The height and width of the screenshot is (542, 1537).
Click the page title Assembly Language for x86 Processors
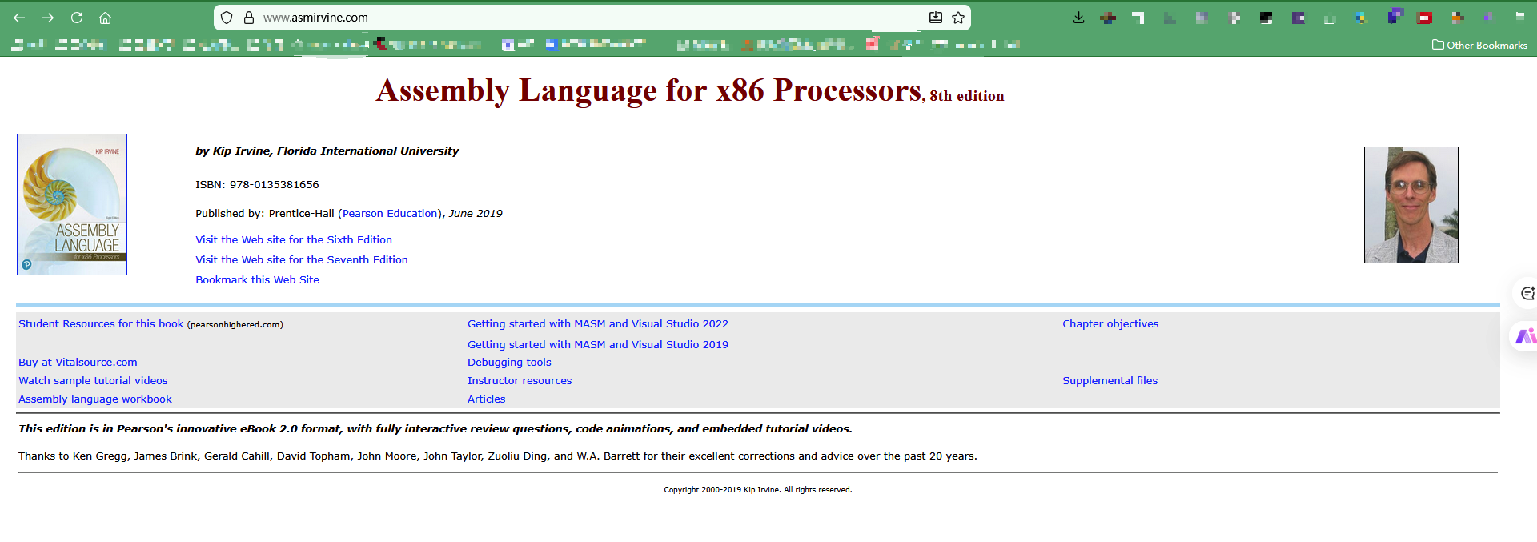pyautogui.click(x=649, y=90)
